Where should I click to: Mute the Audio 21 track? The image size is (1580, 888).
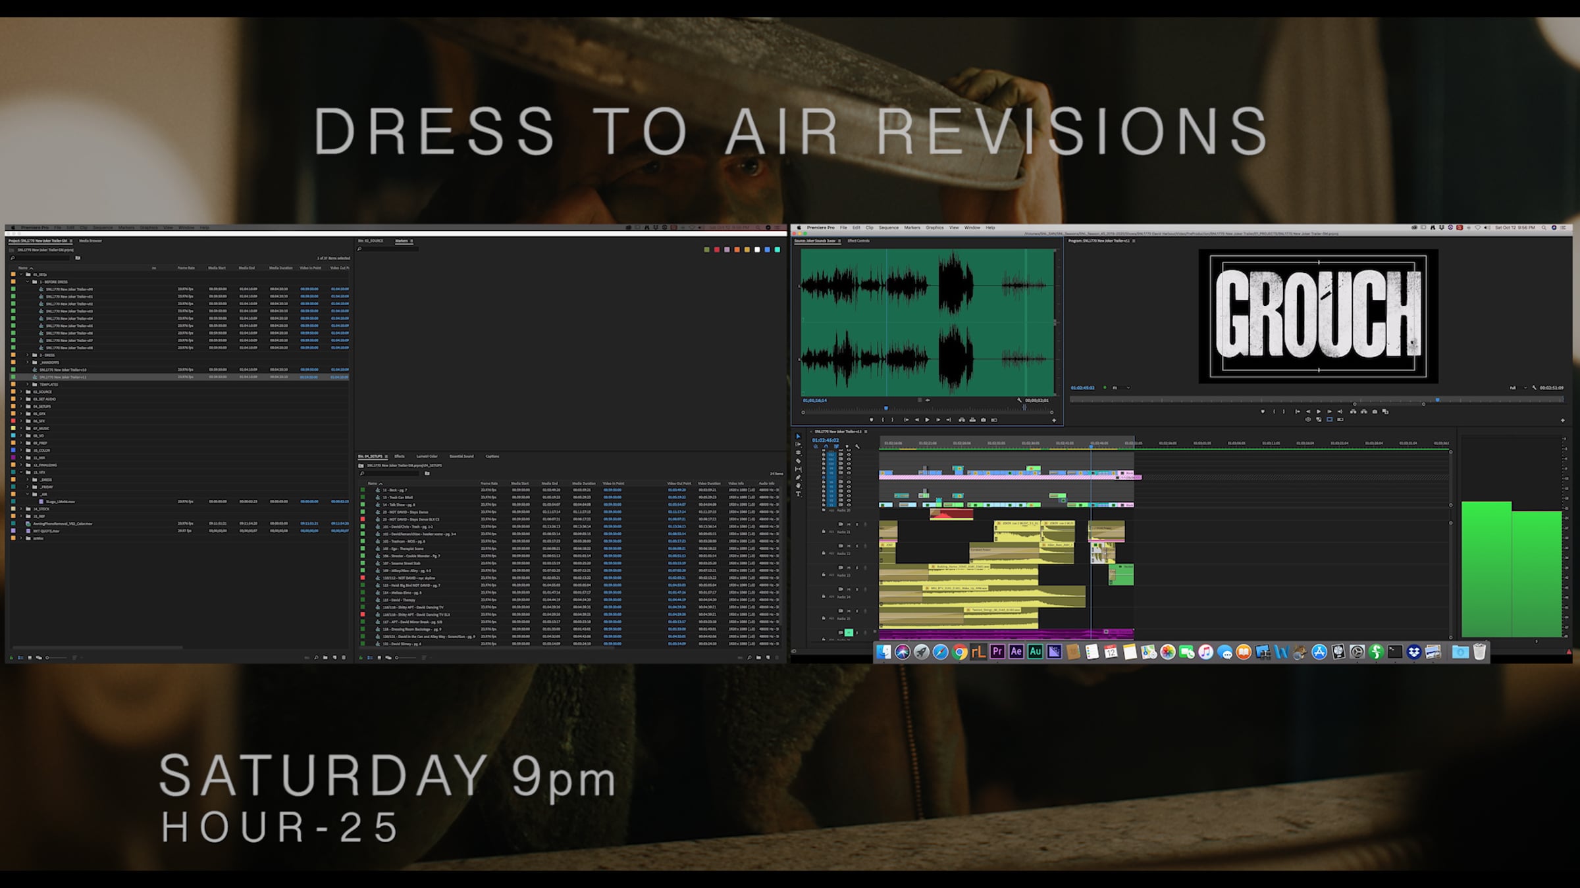[x=849, y=524]
